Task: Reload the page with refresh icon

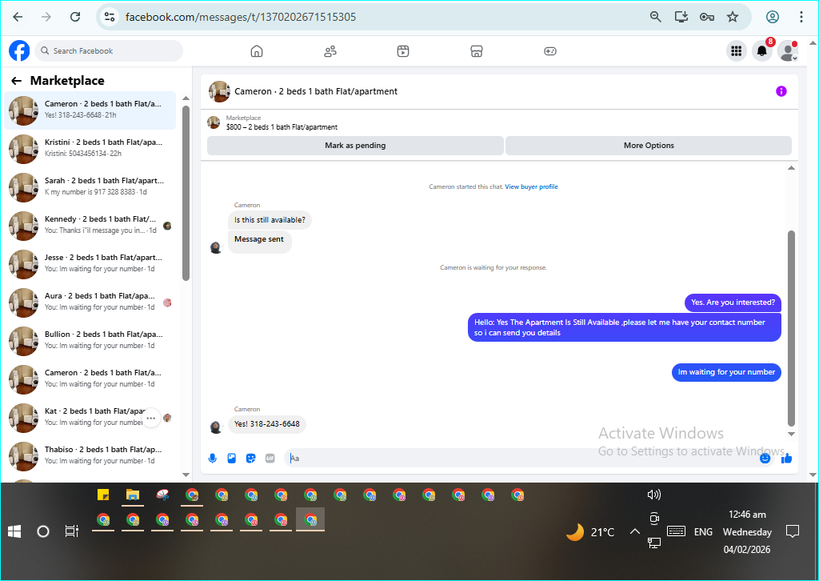Action: (75, 17)
